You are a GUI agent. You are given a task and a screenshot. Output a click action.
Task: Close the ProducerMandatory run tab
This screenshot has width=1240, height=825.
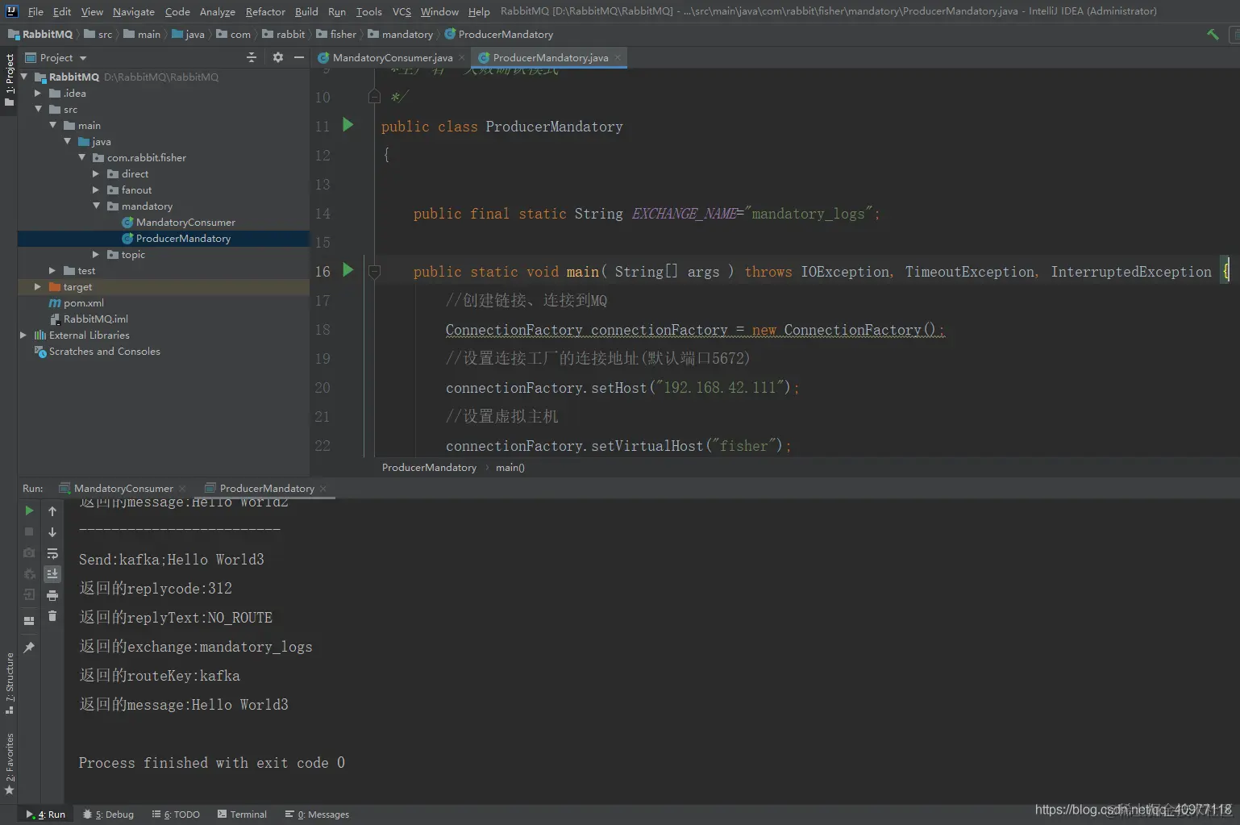click(323, 488)
